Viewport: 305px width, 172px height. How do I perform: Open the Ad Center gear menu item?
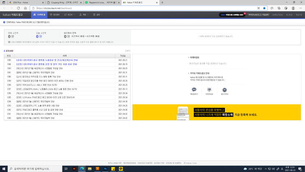[x=55, y=15]
